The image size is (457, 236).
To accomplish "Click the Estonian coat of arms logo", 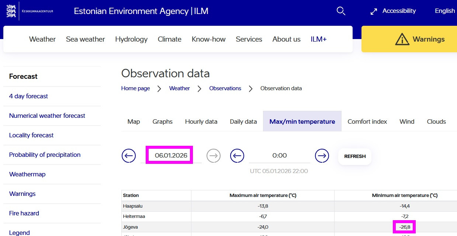I will click(11, 11).
